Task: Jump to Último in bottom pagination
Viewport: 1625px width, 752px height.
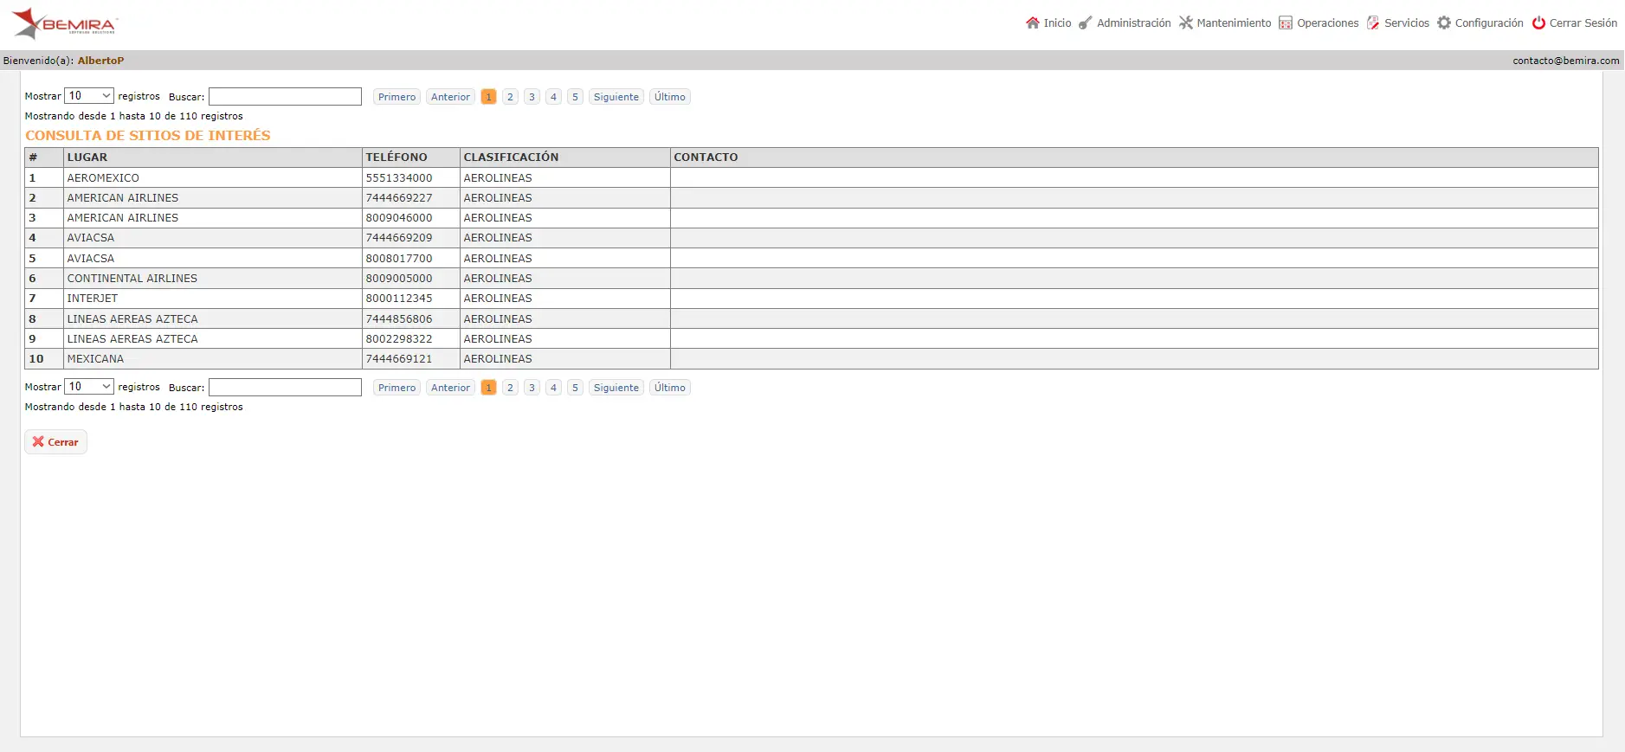Action: click(x=670, y=388)
